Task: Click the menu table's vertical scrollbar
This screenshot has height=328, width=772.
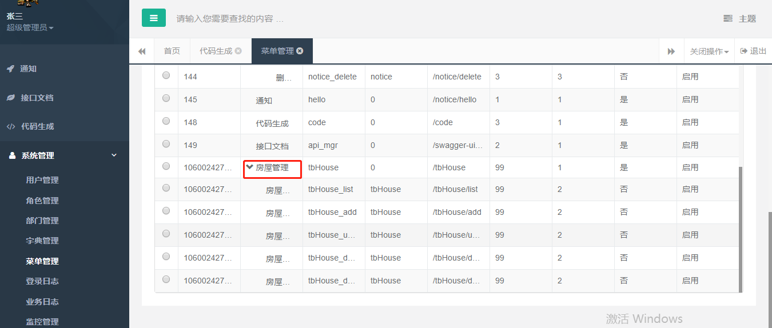Action: pyautogui.click(x=741, y=229)
